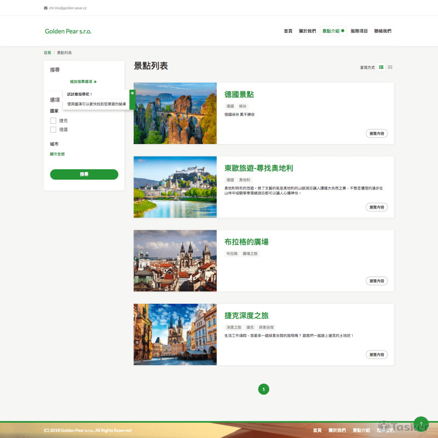This screenshot has width=438, height=438.
Task: Select page 1 in pagination
Action: pyautogui.click(x=264, y=389)
